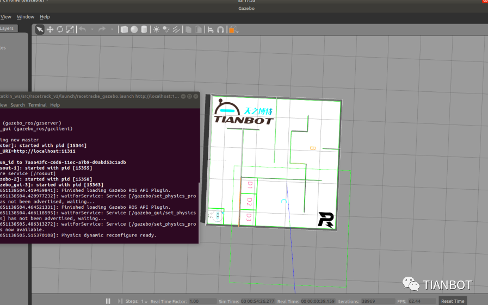Pause the simulation
The width and height of the screenshot is (488, 305).
point(108,301)
